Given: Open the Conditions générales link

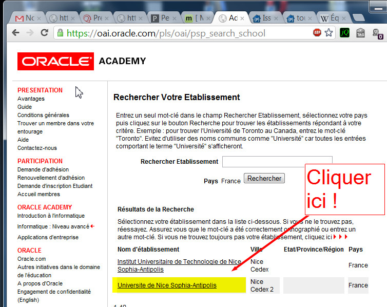Looking at the screenshot, I should [x=43, y=115].
